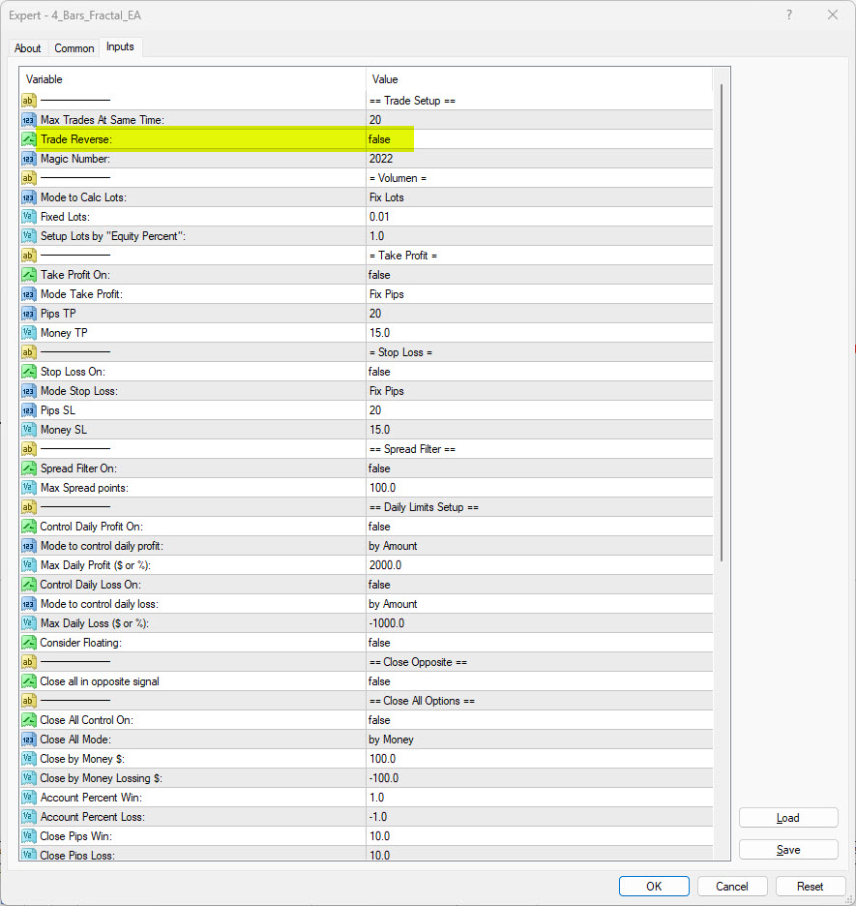Click the integer icon beside Pips SL
Viewport: 856px width, 906px height.
tap(29, 410)
